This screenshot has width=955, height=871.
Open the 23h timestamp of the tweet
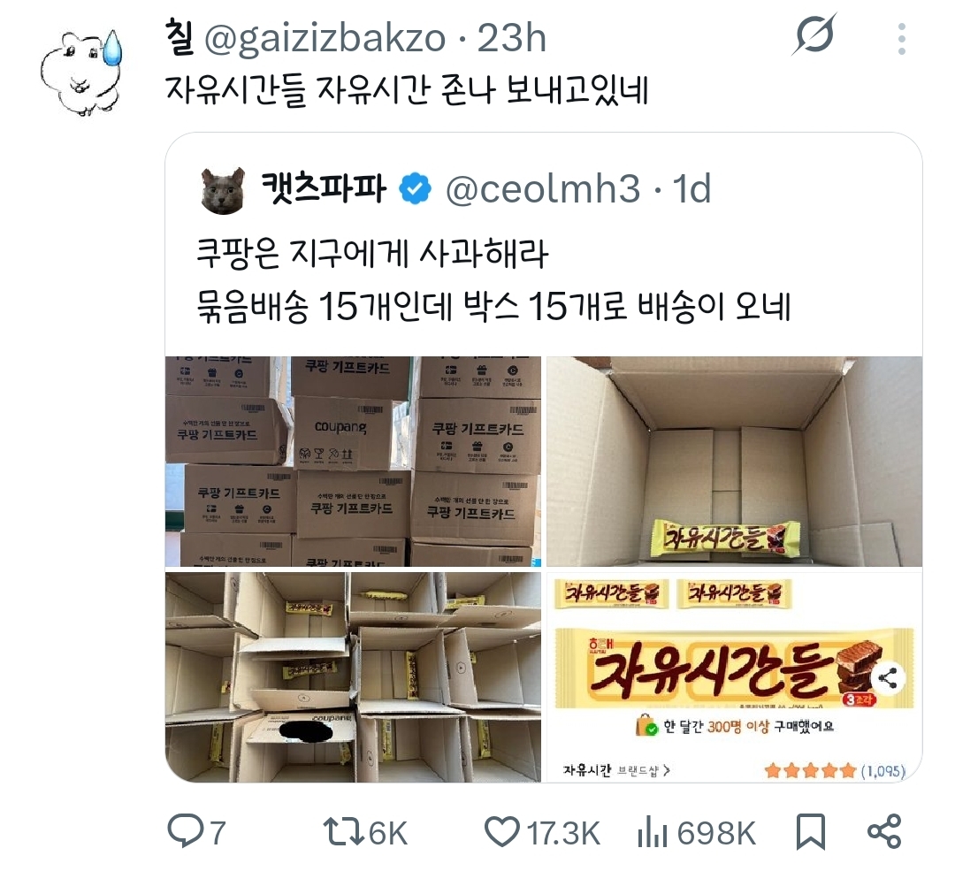tap(511, 38)
